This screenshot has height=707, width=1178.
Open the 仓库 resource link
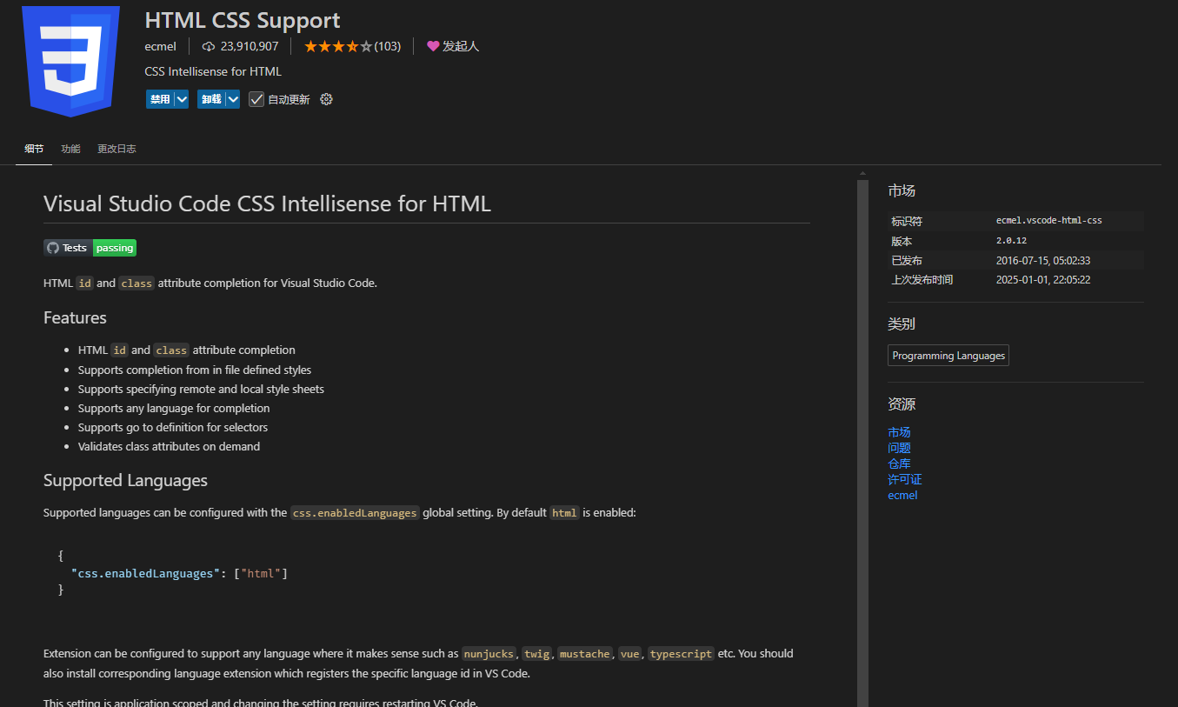click(x=899, y=464)
